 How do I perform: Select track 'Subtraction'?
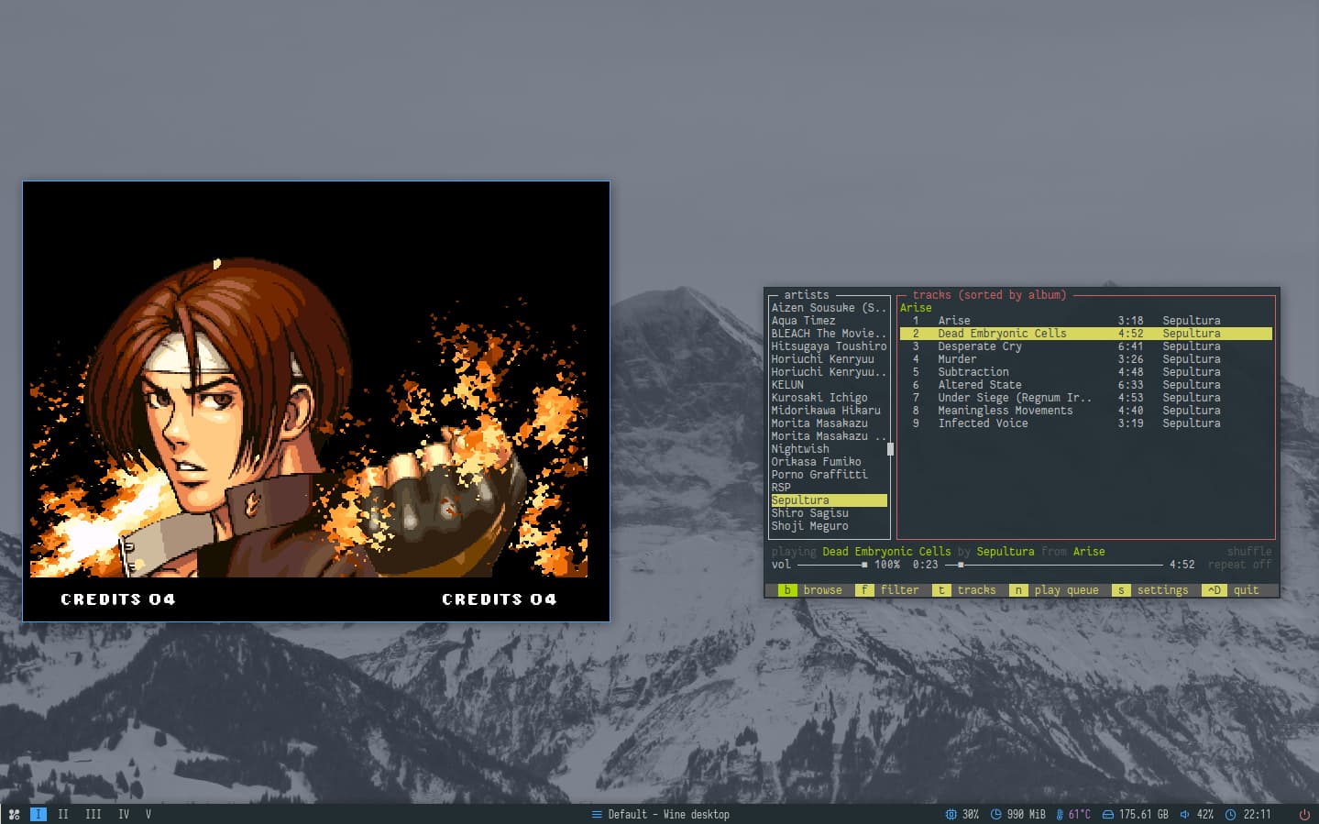tap(1086, 372)
